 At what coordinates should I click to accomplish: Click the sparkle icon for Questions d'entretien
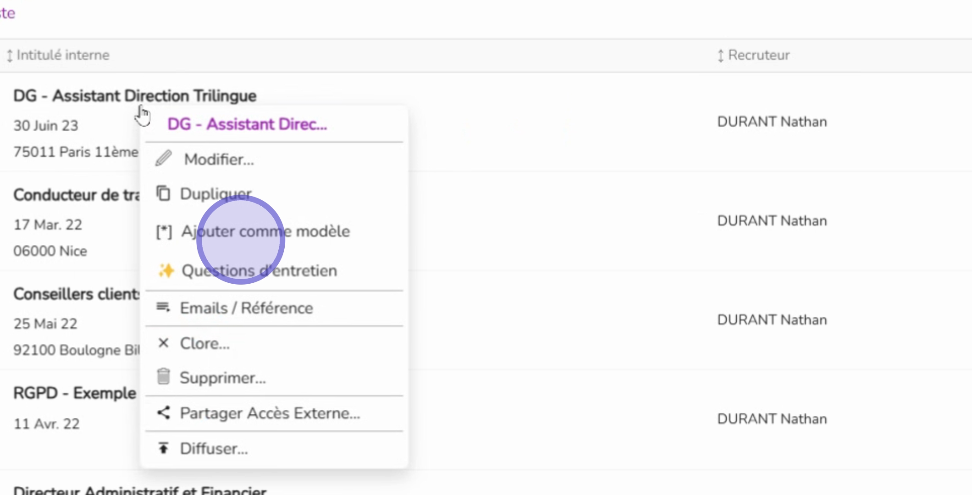point(166,270)
